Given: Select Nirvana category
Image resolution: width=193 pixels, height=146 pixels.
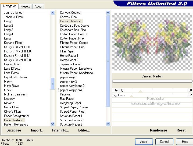Looking at the screenshot, I should (9, 103).
